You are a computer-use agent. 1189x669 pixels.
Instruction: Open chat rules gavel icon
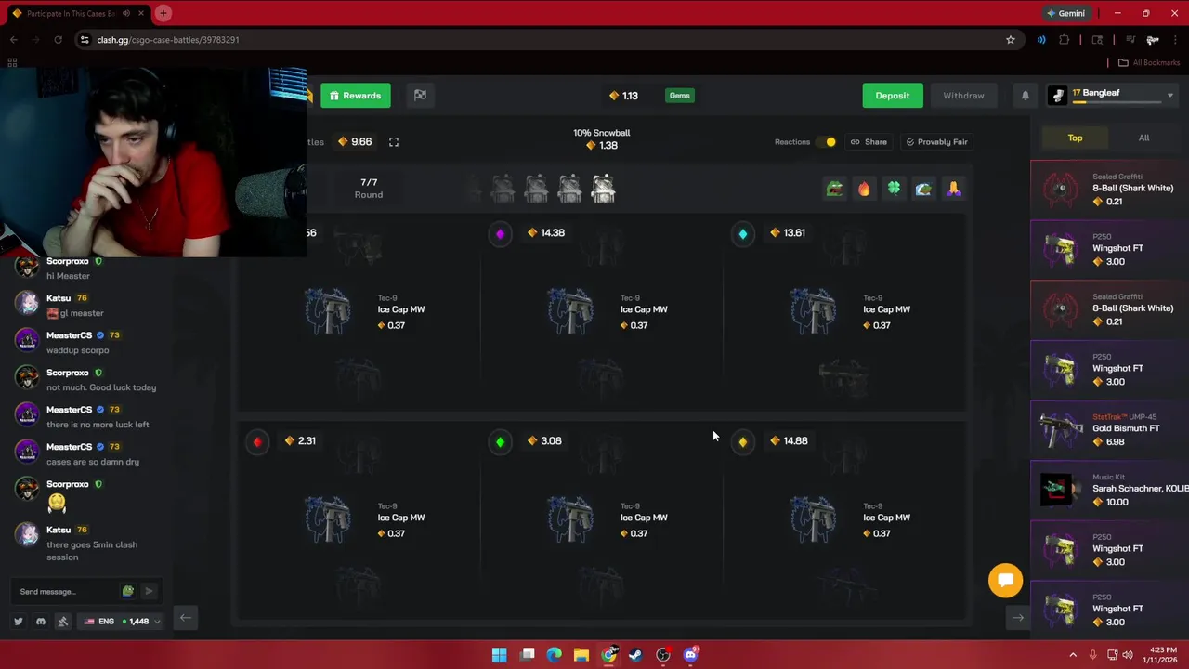tap(63, 622)
